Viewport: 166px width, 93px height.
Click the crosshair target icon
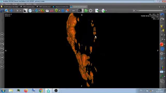[162, 53]
